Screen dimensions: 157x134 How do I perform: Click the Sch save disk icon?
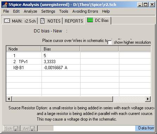coord(16,128)
